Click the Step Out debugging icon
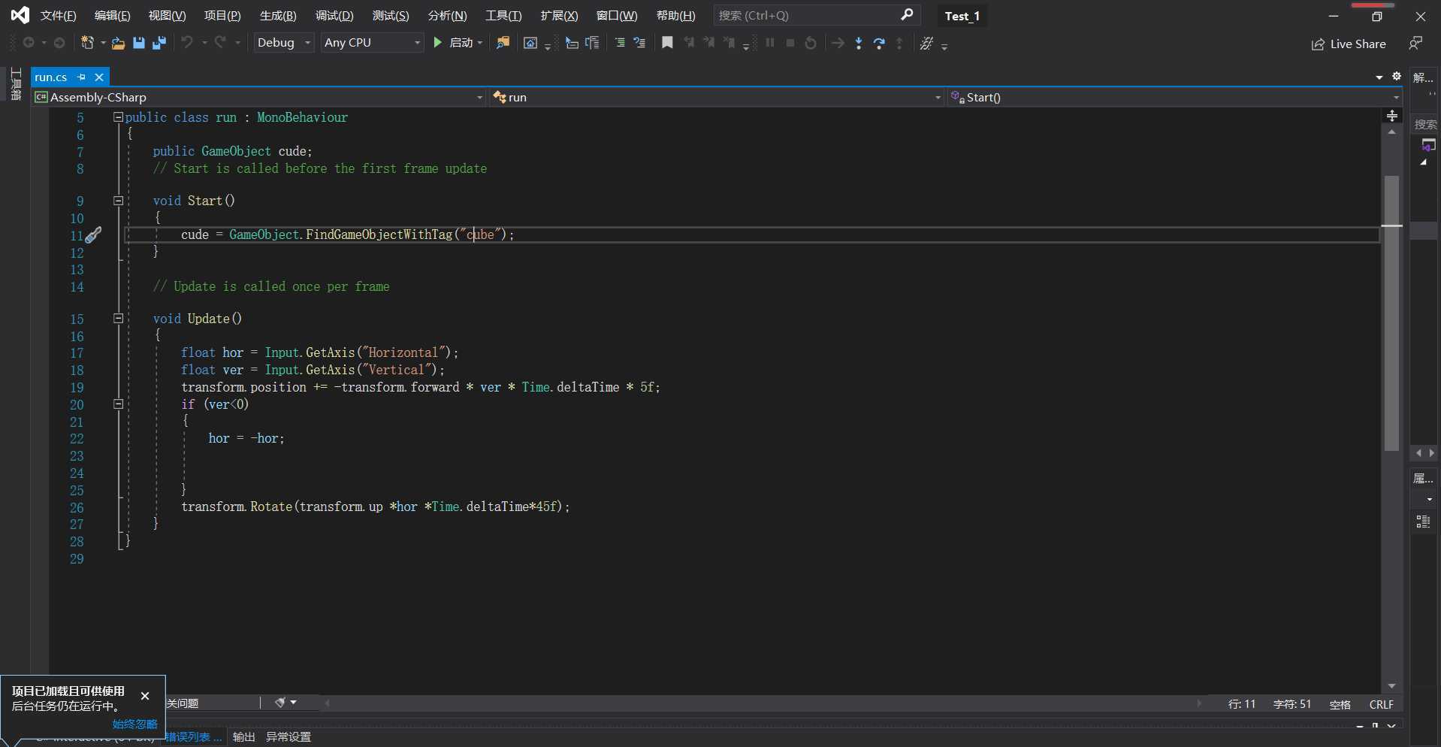The width and height of the screenshot is (1441, 747). (899, 43)
